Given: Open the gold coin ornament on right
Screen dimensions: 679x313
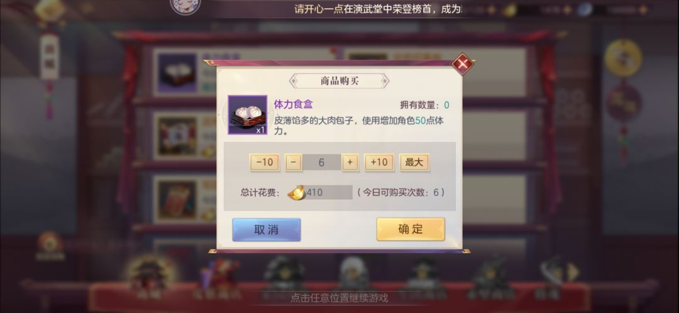Looking at the screenshot, I should coord(623,58).
